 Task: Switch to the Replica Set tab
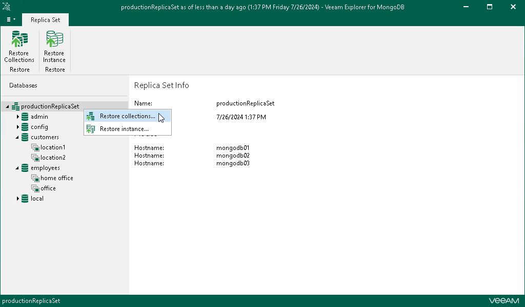(x=45, y=20)
